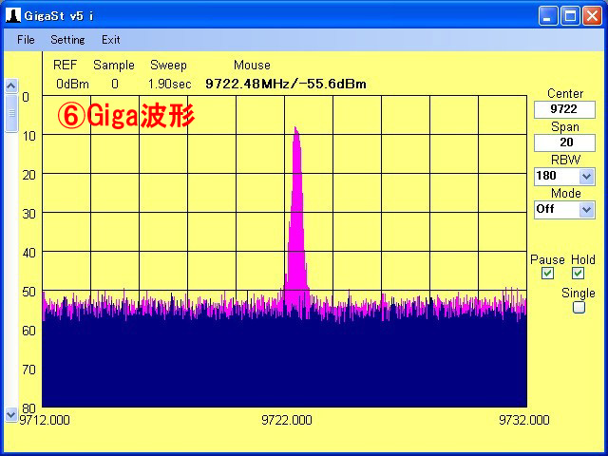Click the Exit menu item
The width and height of the screenshot is (608, 456).
(x=111, y=40)
